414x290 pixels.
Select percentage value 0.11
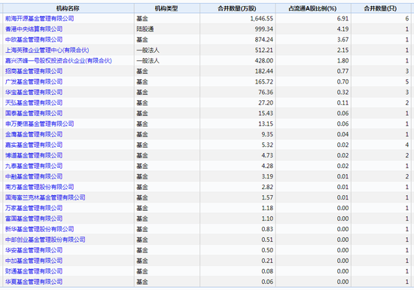342,102
